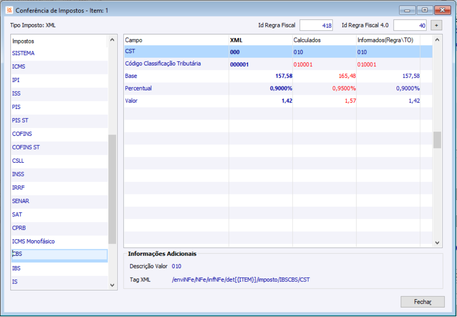Select IPI in the Impostos list
Viewport: 457px width, 317px height.
click(x=59, y=80)
